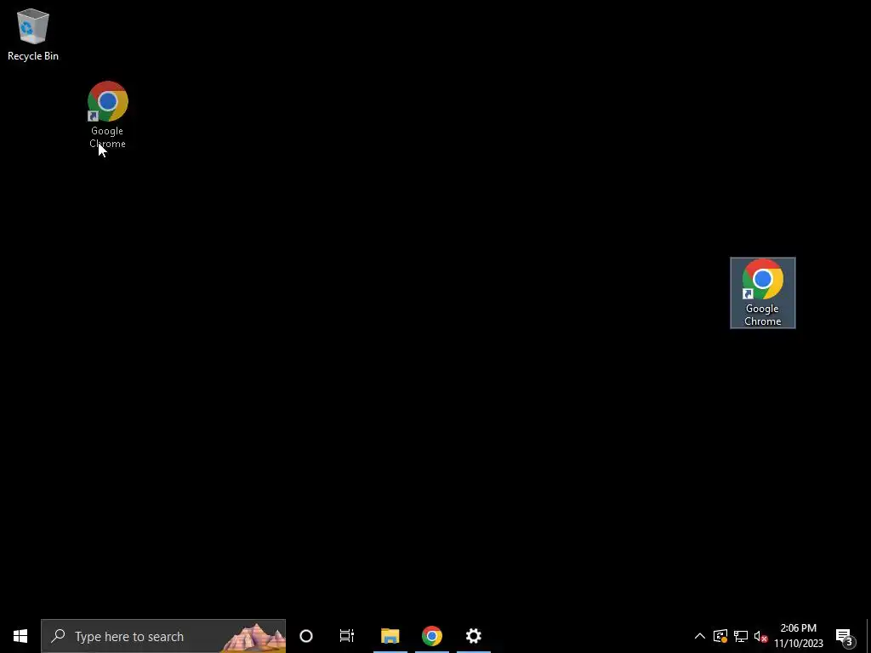Open Task View on the taskbar
This screenshot has width=871, height=653.
click(347, 636)
